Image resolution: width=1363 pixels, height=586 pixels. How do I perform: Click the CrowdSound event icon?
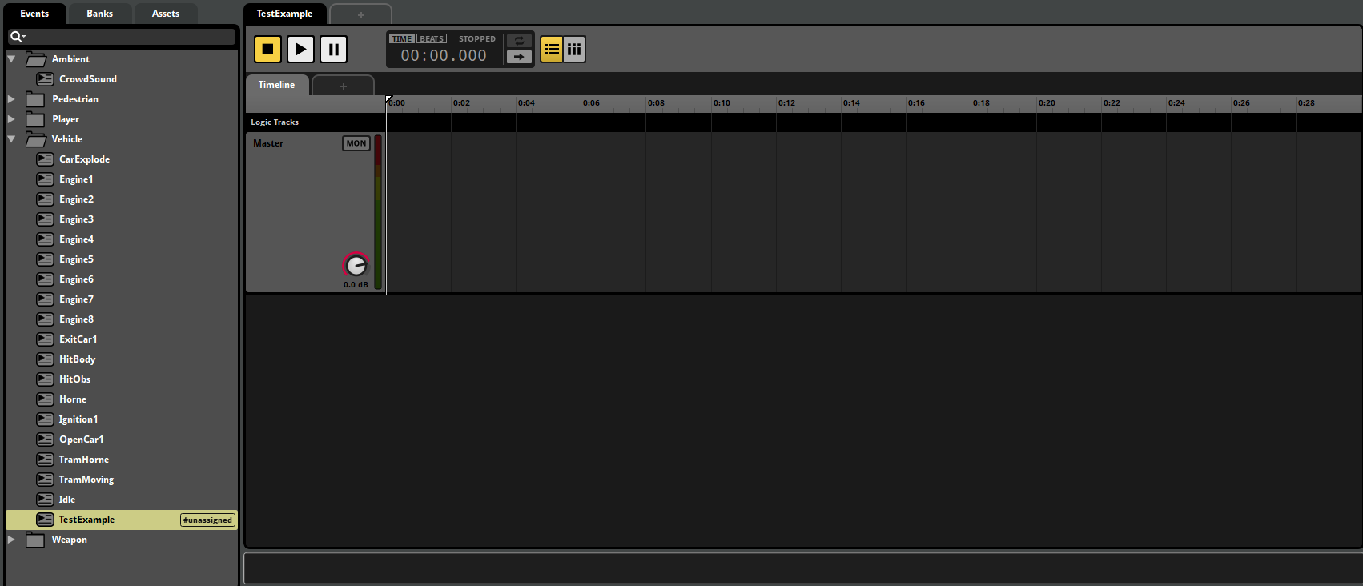coord(46,79)
